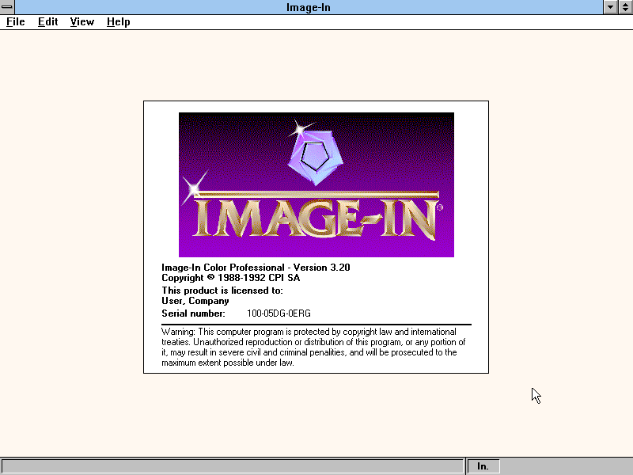Open the Edit menu
This screenshot has height=475, width=633.
click(47, 22)
